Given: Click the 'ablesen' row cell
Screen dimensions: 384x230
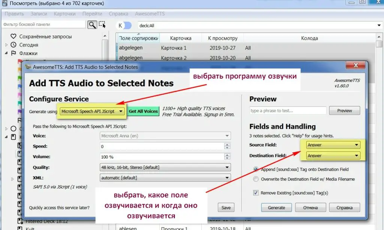Looking at the screenshot, I should pos(127,229).
